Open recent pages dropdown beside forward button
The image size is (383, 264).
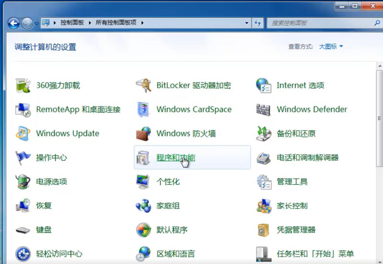pyautogui.click(x=37, y=23)
